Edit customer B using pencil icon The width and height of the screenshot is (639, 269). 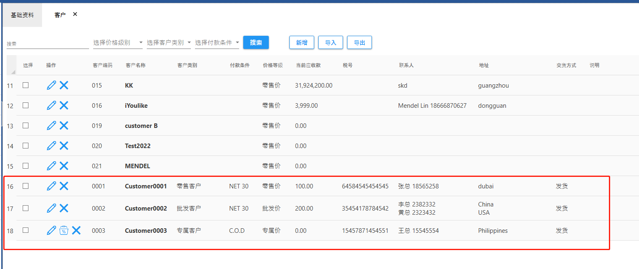click(x=51, y=125)
